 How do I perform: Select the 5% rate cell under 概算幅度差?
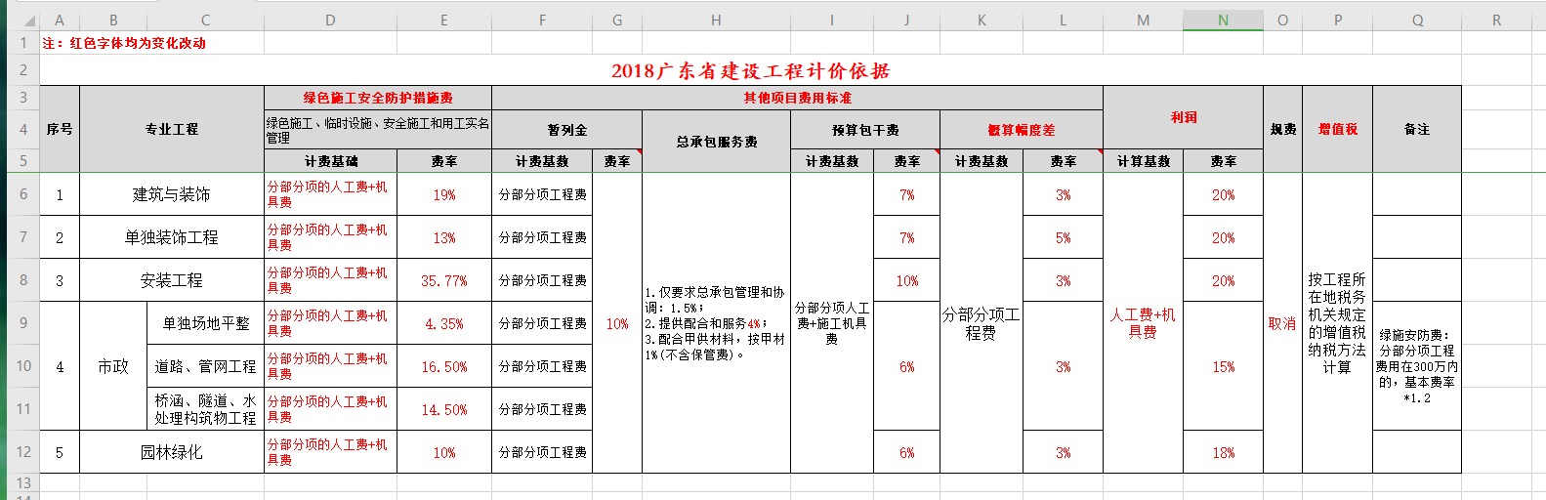[x=1064, y=237]
